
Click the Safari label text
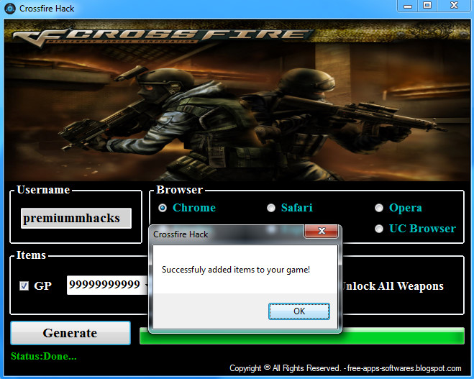[x=297, y=208]
